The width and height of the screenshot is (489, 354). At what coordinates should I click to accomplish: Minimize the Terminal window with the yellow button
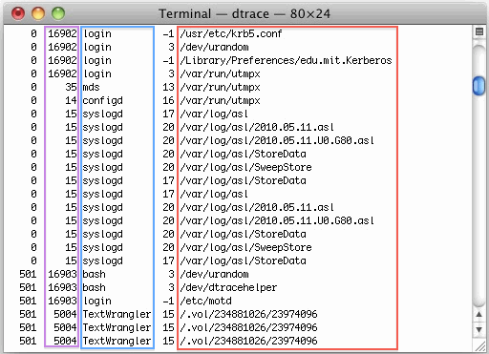point(38,13)
